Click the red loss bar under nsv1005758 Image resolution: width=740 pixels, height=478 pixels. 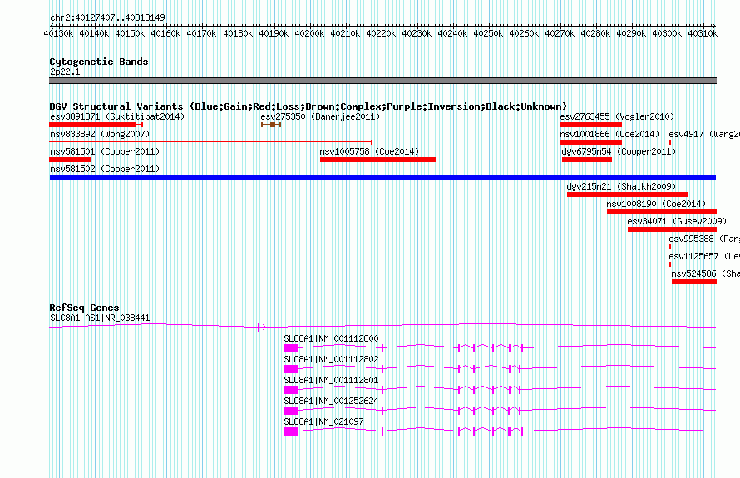377,160
